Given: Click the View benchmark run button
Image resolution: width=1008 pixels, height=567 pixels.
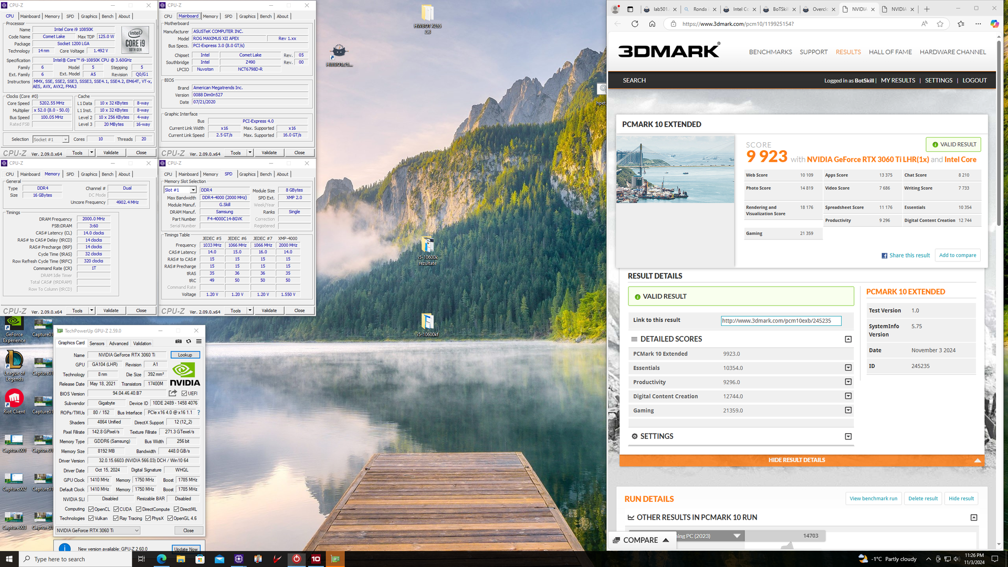Looking at the screenshot, I should point(873,499).
